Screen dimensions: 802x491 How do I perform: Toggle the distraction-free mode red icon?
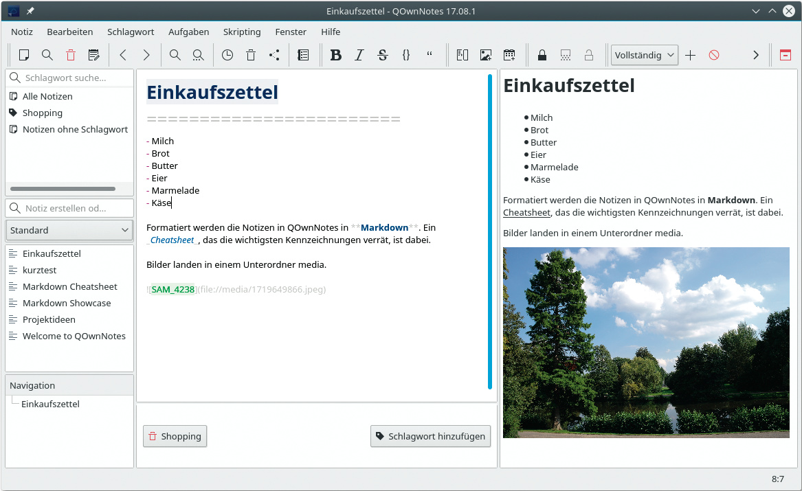pyautogui.click(x=785, y=55)
